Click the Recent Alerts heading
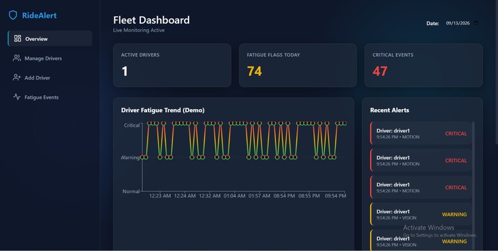Viewport: 498px width, 251px height. 389,110
